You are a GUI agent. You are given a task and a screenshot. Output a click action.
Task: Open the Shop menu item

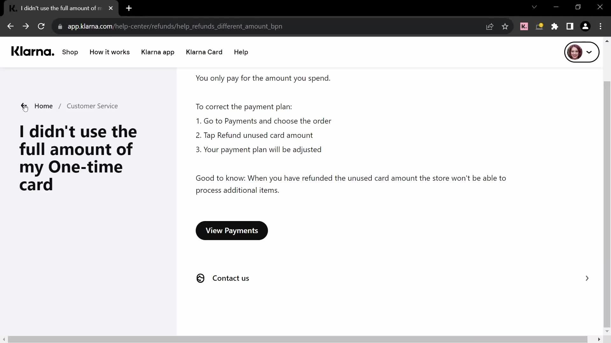point(70,52)
